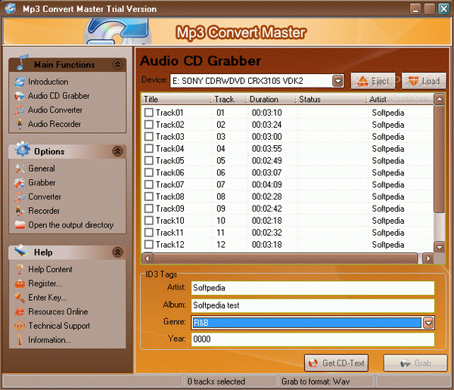Open Audio Converter from Main Functions
The width and height of the screenshot is (454, 390).
pyautogui.click(x=55, y=110)
